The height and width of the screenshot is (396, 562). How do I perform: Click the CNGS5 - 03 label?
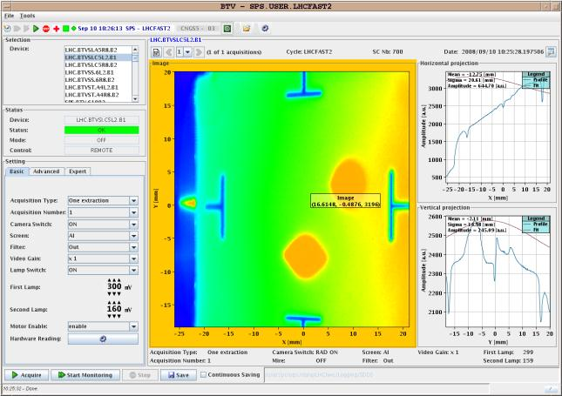click(198, 28)
